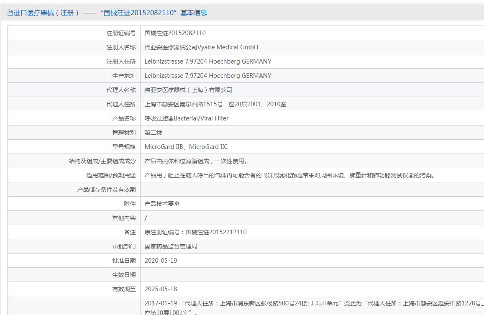Viewport: 484px width, 315px height.
Task: Click the 适用范围/预期用途 label
Action: click(111, 175)
